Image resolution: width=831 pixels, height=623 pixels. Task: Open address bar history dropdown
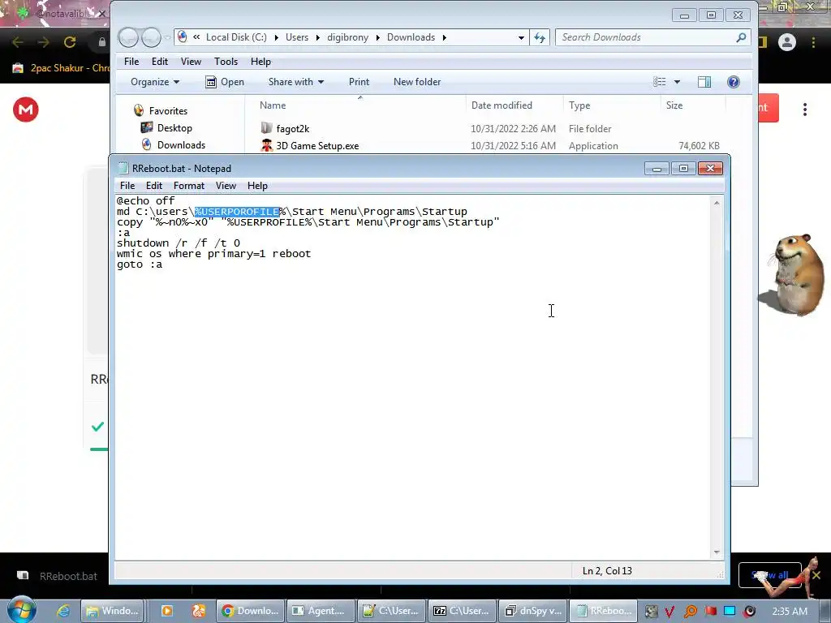point(521,37)
